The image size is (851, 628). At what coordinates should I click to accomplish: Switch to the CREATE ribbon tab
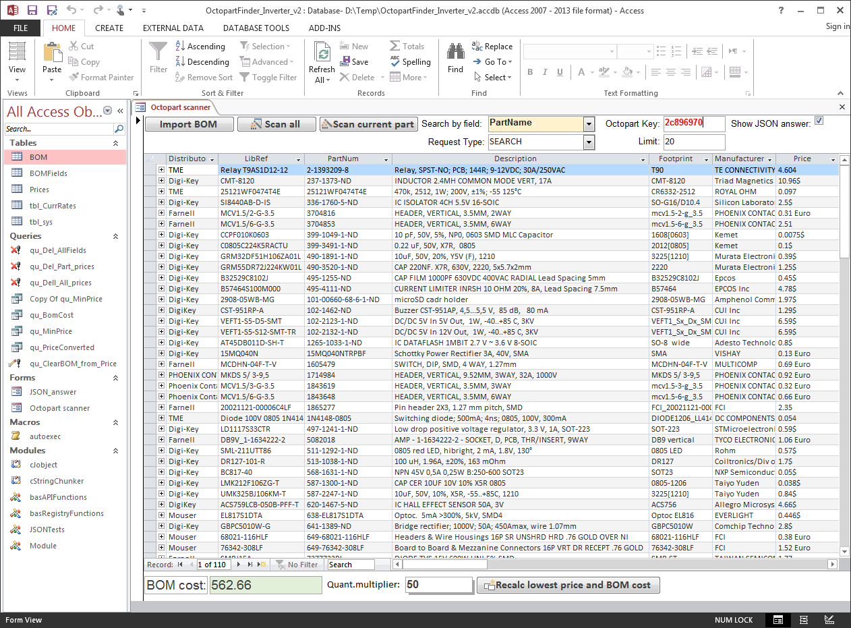click(109, 28)
